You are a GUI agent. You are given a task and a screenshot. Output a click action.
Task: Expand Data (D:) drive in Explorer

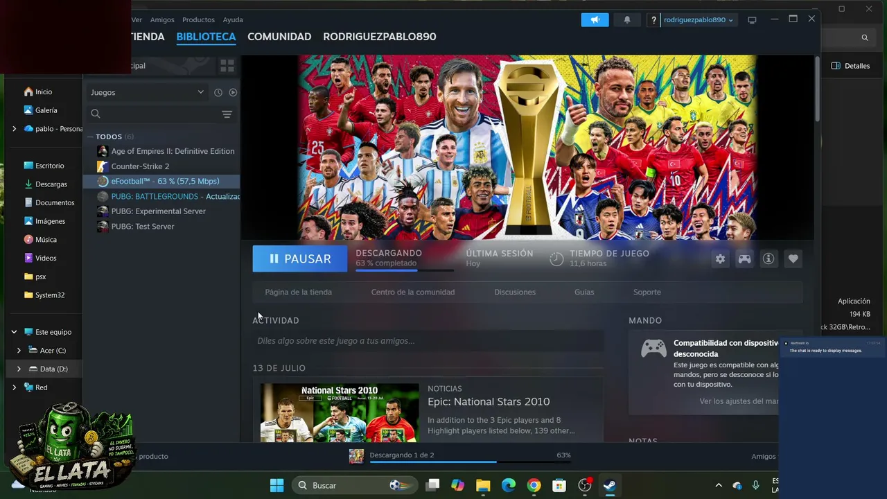click(19, 369)
